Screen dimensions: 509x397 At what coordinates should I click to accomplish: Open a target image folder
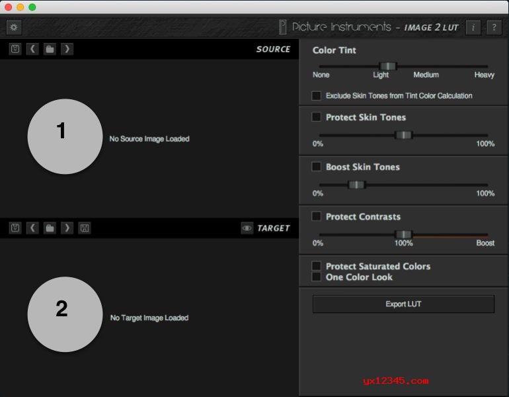(x=50, y=228)
